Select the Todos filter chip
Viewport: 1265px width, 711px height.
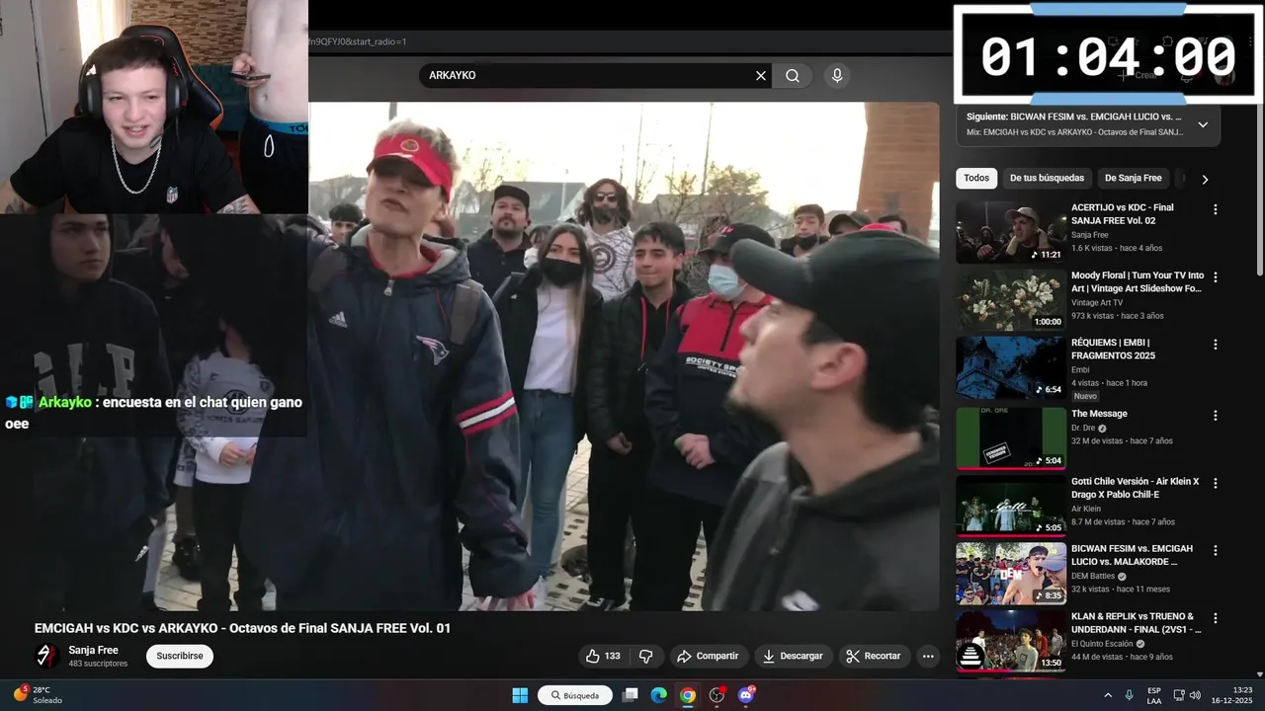(976, 179)
